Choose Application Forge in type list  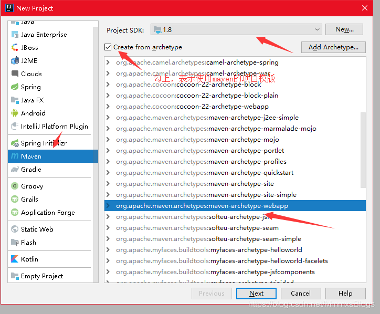pos(50,212)
